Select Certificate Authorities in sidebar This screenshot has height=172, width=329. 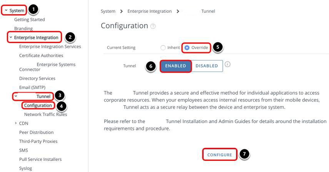(41, 55)
